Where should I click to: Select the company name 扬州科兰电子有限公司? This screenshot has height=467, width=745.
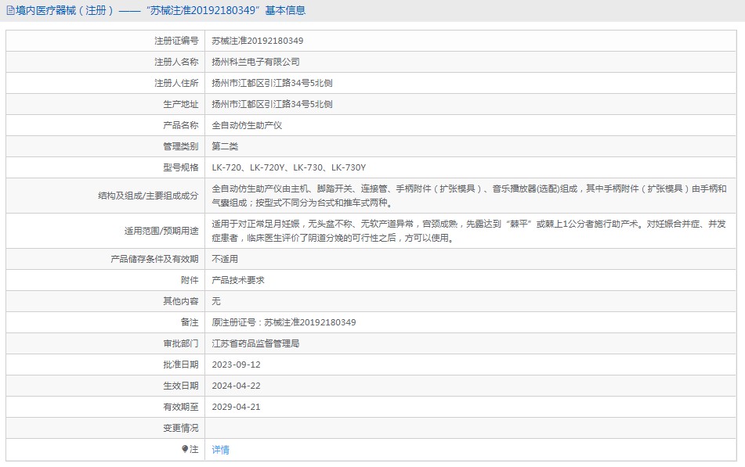pyautogui.click(x=255, y=62)
